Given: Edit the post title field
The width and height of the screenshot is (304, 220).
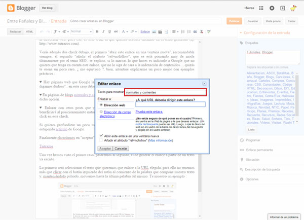Looking at the screenshot, I should pos(145,21).
